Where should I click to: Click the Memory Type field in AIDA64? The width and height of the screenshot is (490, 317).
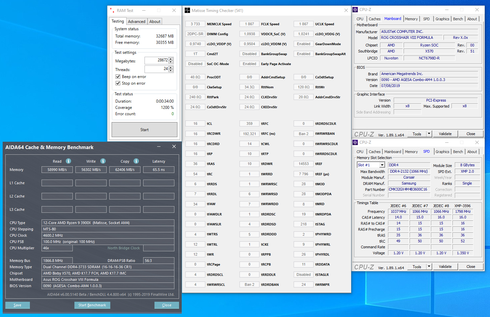(x=108, y=267)
